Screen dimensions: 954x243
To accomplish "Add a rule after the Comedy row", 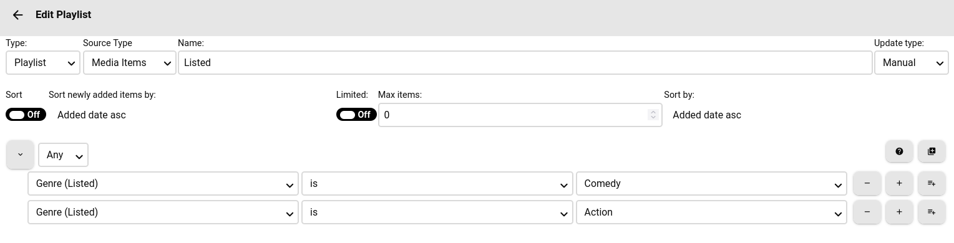I will point(899,183).
